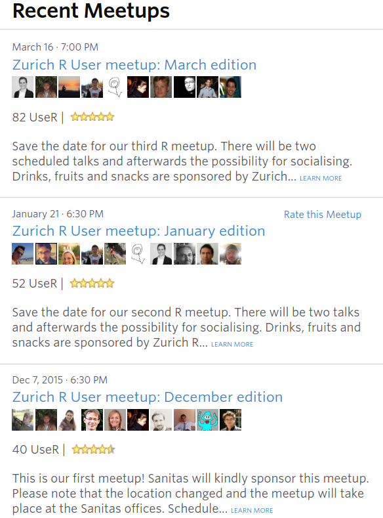
Task: Click the five-star rating of the January meetup
Action: pyautogui.click(x=92, y=283)
